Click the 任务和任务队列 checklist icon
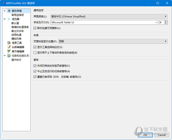Image resolution: width=172 pixels, height=140 pixels. pos(9,56)
